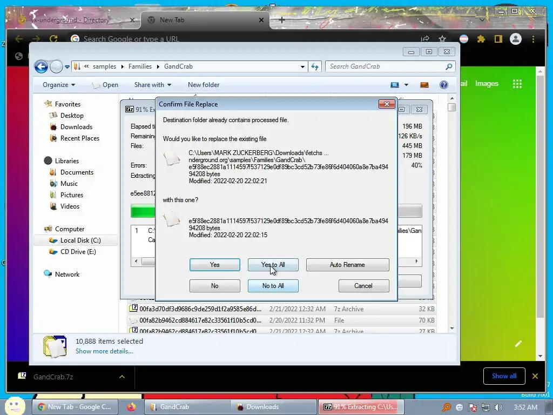Image resolution: width=553 pixels, height=415 pixels.
Task: Select Libraries in navigation pane
Action: click(x=66, y=161)
